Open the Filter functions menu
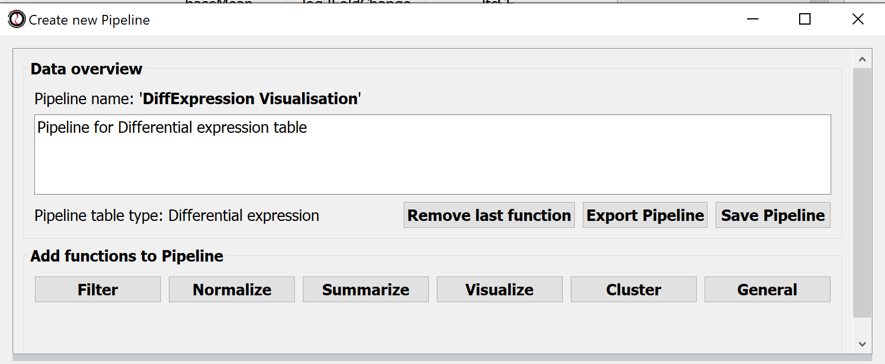The width and height of the screenshot is (885, 364). (98, 290)
